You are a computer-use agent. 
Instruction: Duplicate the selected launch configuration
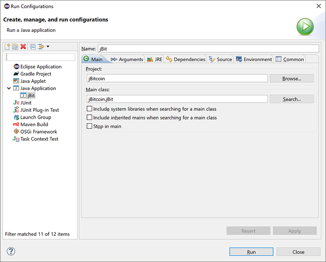pyautogui.click(x=15, y=47)
